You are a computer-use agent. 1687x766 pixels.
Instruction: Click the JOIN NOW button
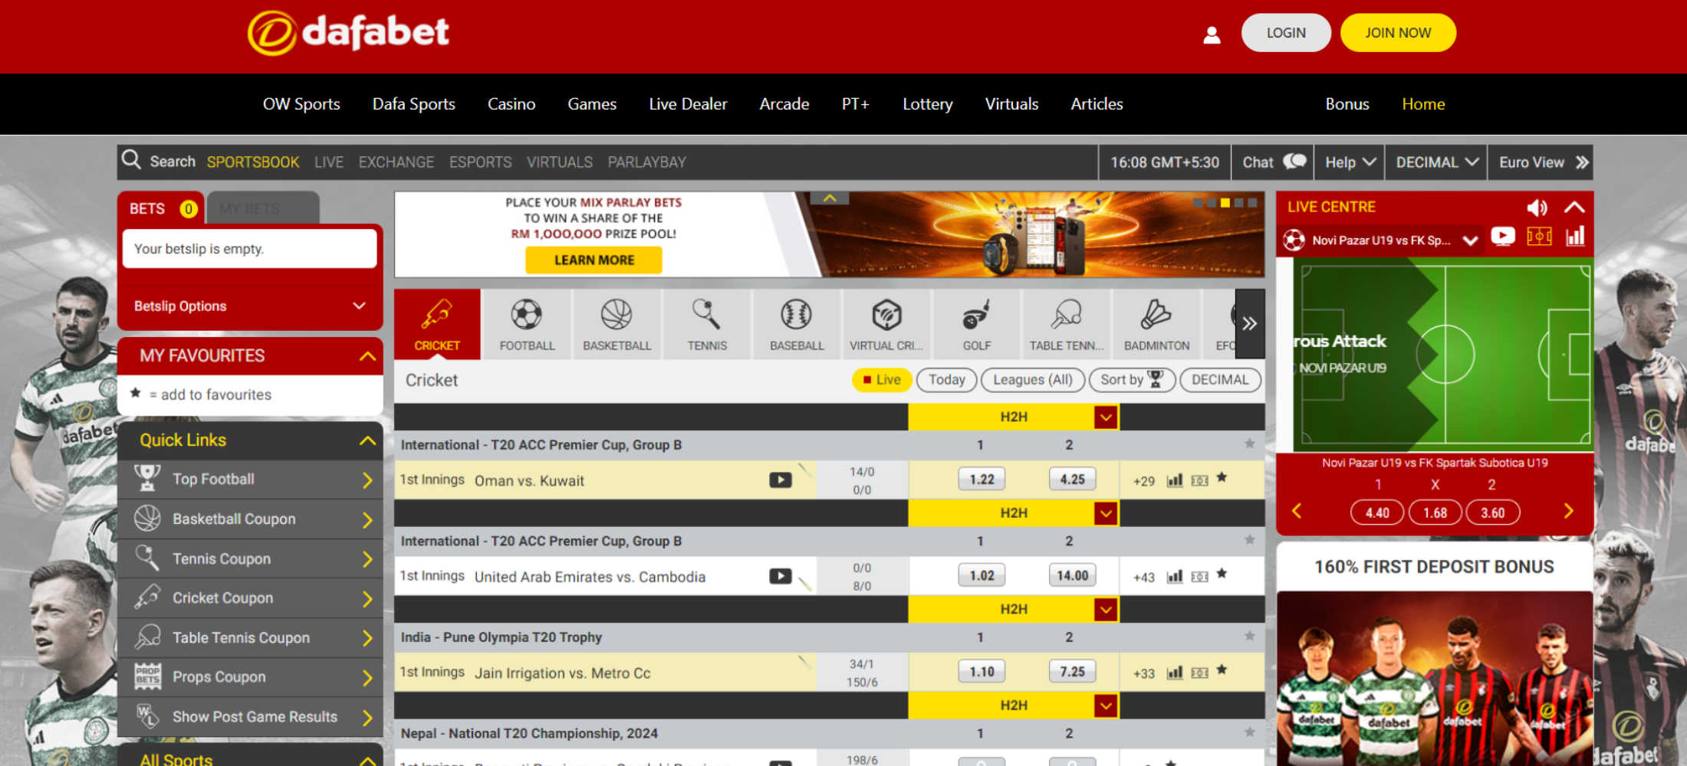point(1397,33)
